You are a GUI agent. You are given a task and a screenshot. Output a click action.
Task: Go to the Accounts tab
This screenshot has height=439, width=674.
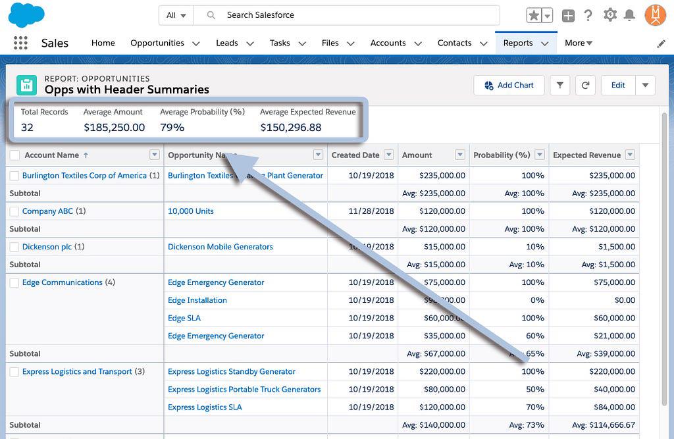(x=388, y=43)
